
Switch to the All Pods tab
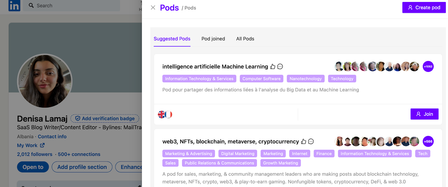[x=245, y=39]
